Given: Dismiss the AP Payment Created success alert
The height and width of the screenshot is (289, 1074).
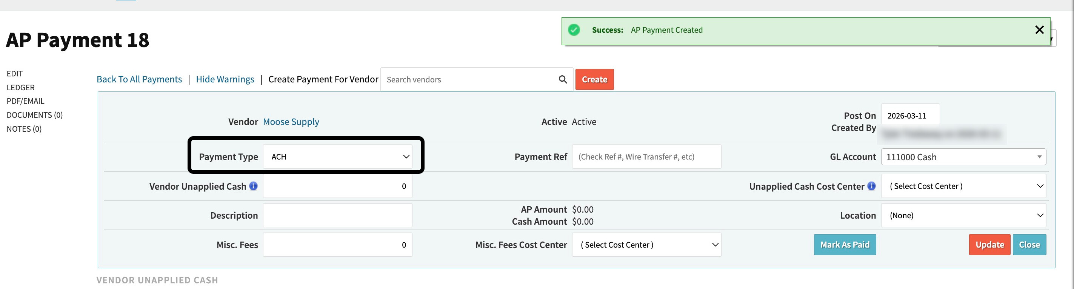Looking at the screenshot, I should (1039, 30).
